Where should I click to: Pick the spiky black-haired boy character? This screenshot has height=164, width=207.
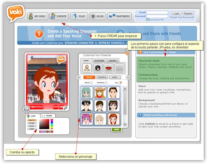(x=87, y=106)
